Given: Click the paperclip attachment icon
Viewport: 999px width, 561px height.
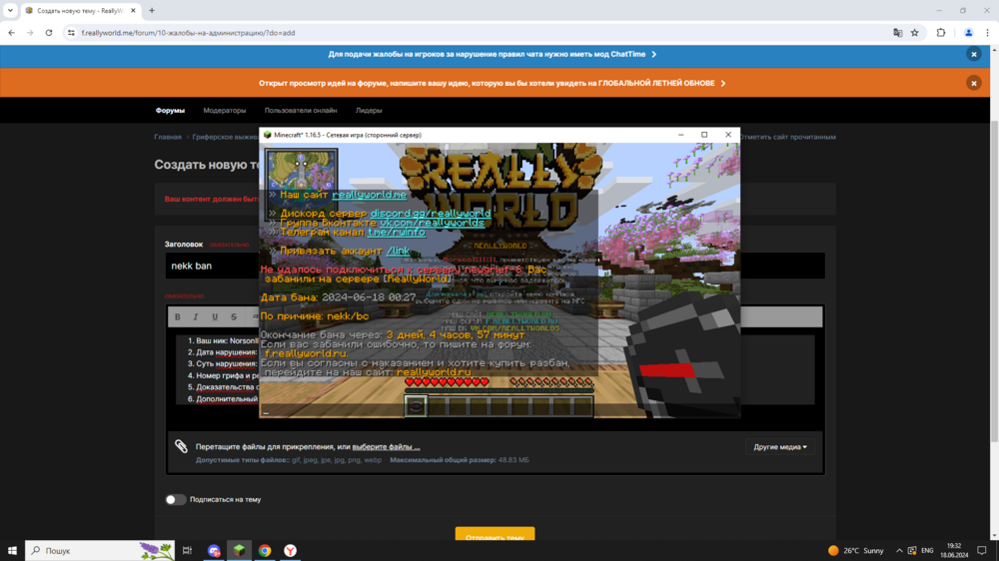Looking at the screenshot, I should 181,446.
